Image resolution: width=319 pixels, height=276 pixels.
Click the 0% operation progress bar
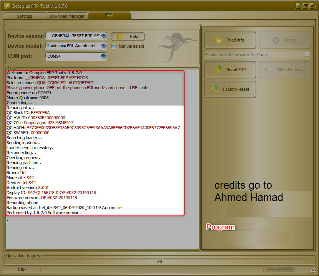coord(159,261)
